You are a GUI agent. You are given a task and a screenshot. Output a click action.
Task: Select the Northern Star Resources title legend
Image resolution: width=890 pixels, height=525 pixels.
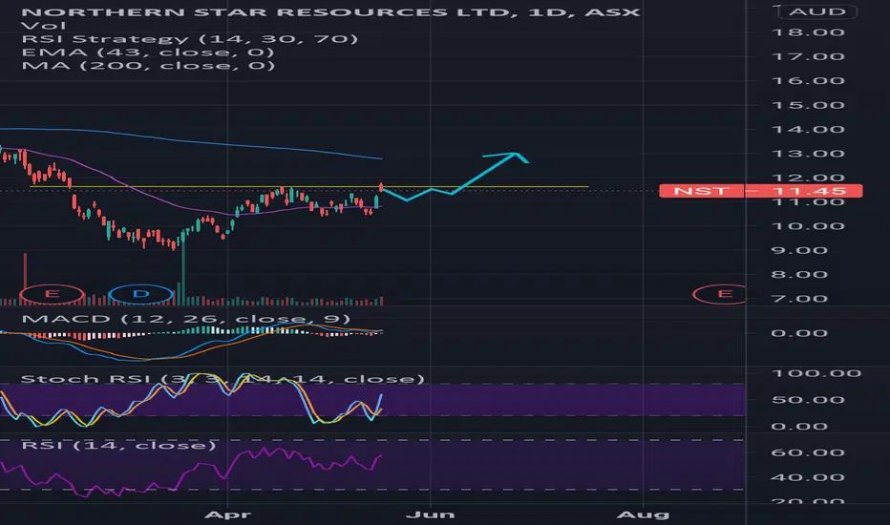(330, 11)
